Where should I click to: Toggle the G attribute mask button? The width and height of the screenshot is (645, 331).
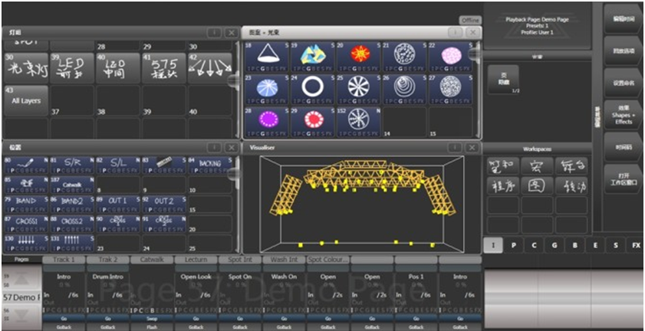coord(555,245)
